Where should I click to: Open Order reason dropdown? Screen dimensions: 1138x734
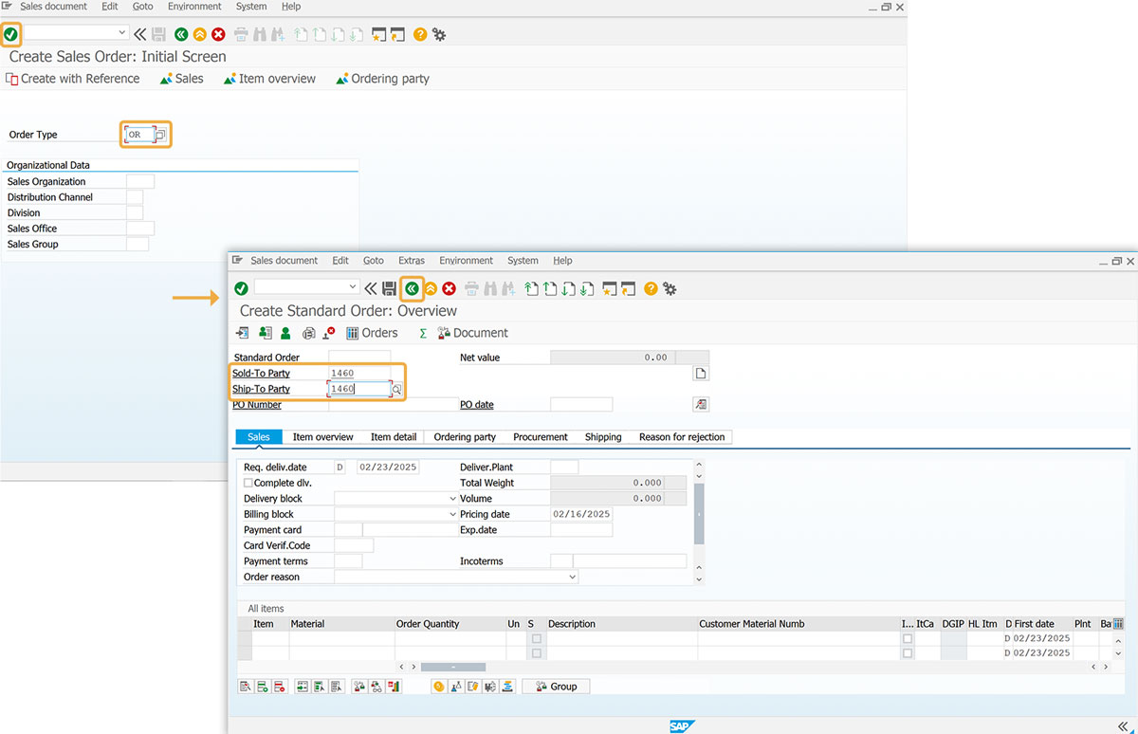(572, 578)
